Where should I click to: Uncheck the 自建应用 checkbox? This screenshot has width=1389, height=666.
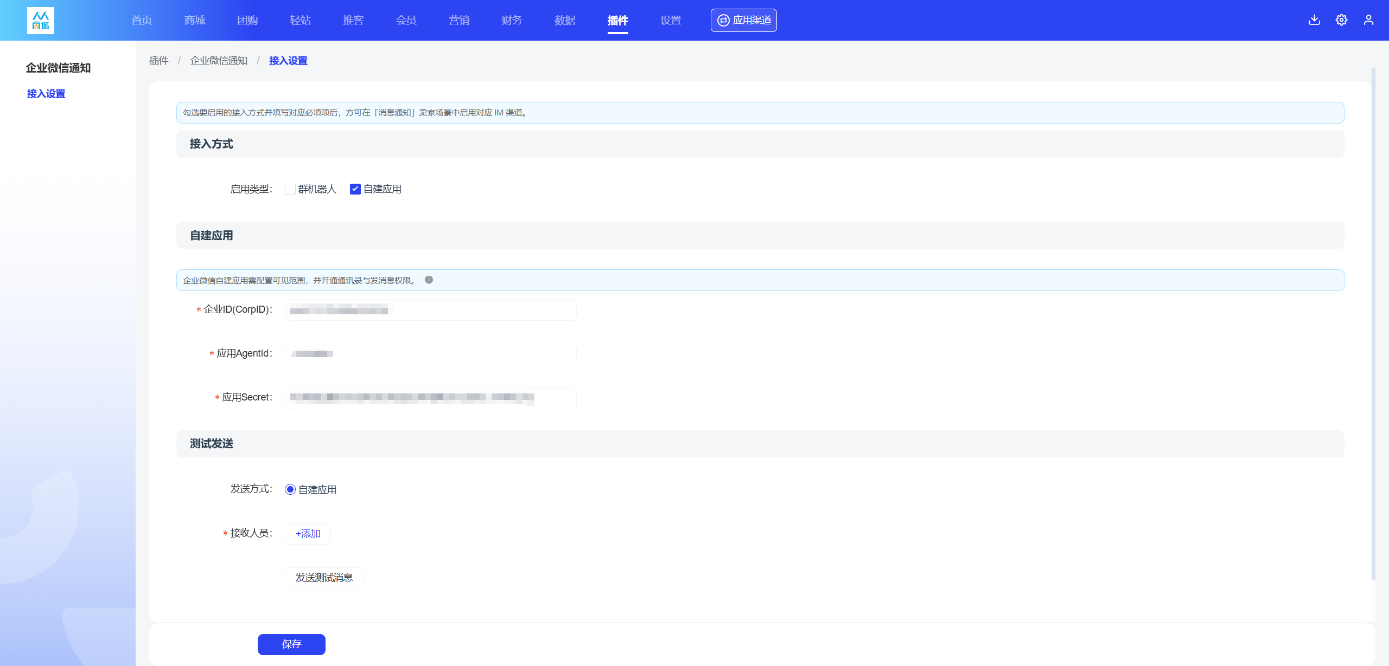click(355, 189)
